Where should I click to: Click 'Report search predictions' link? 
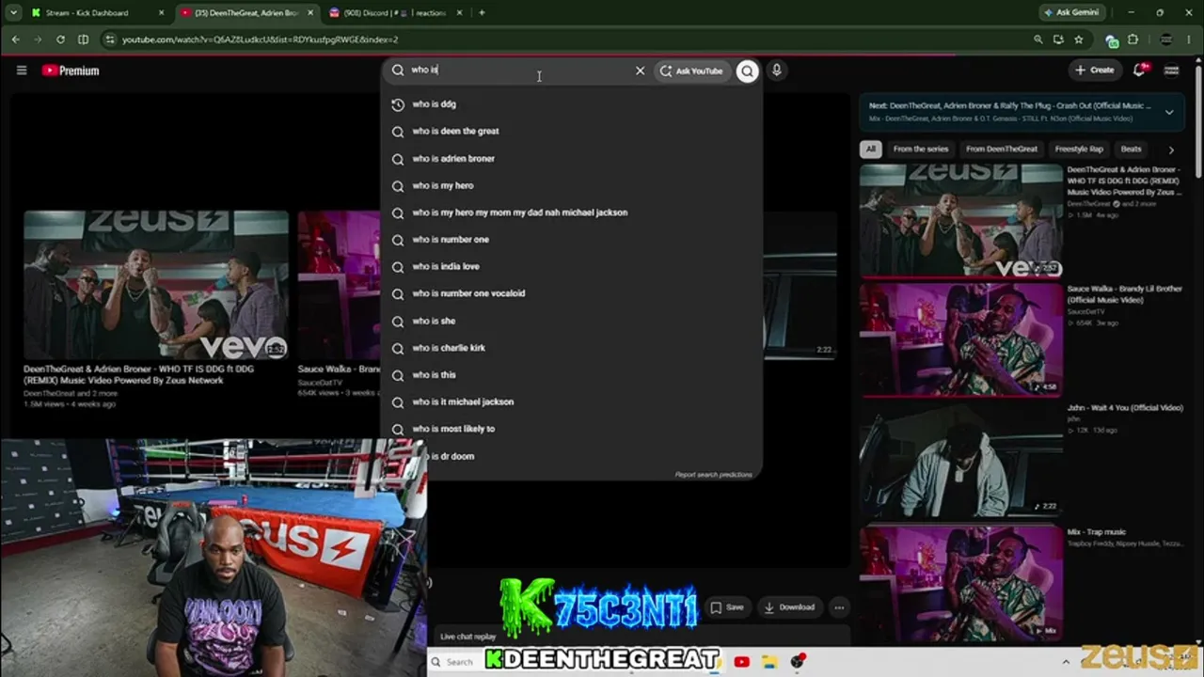713,475
